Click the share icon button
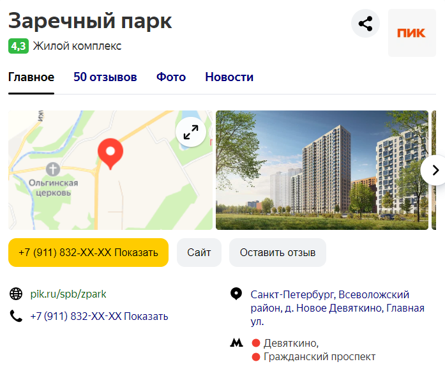Image resolution: width=445 pixels, height=371 pixels. click(365, 24)
